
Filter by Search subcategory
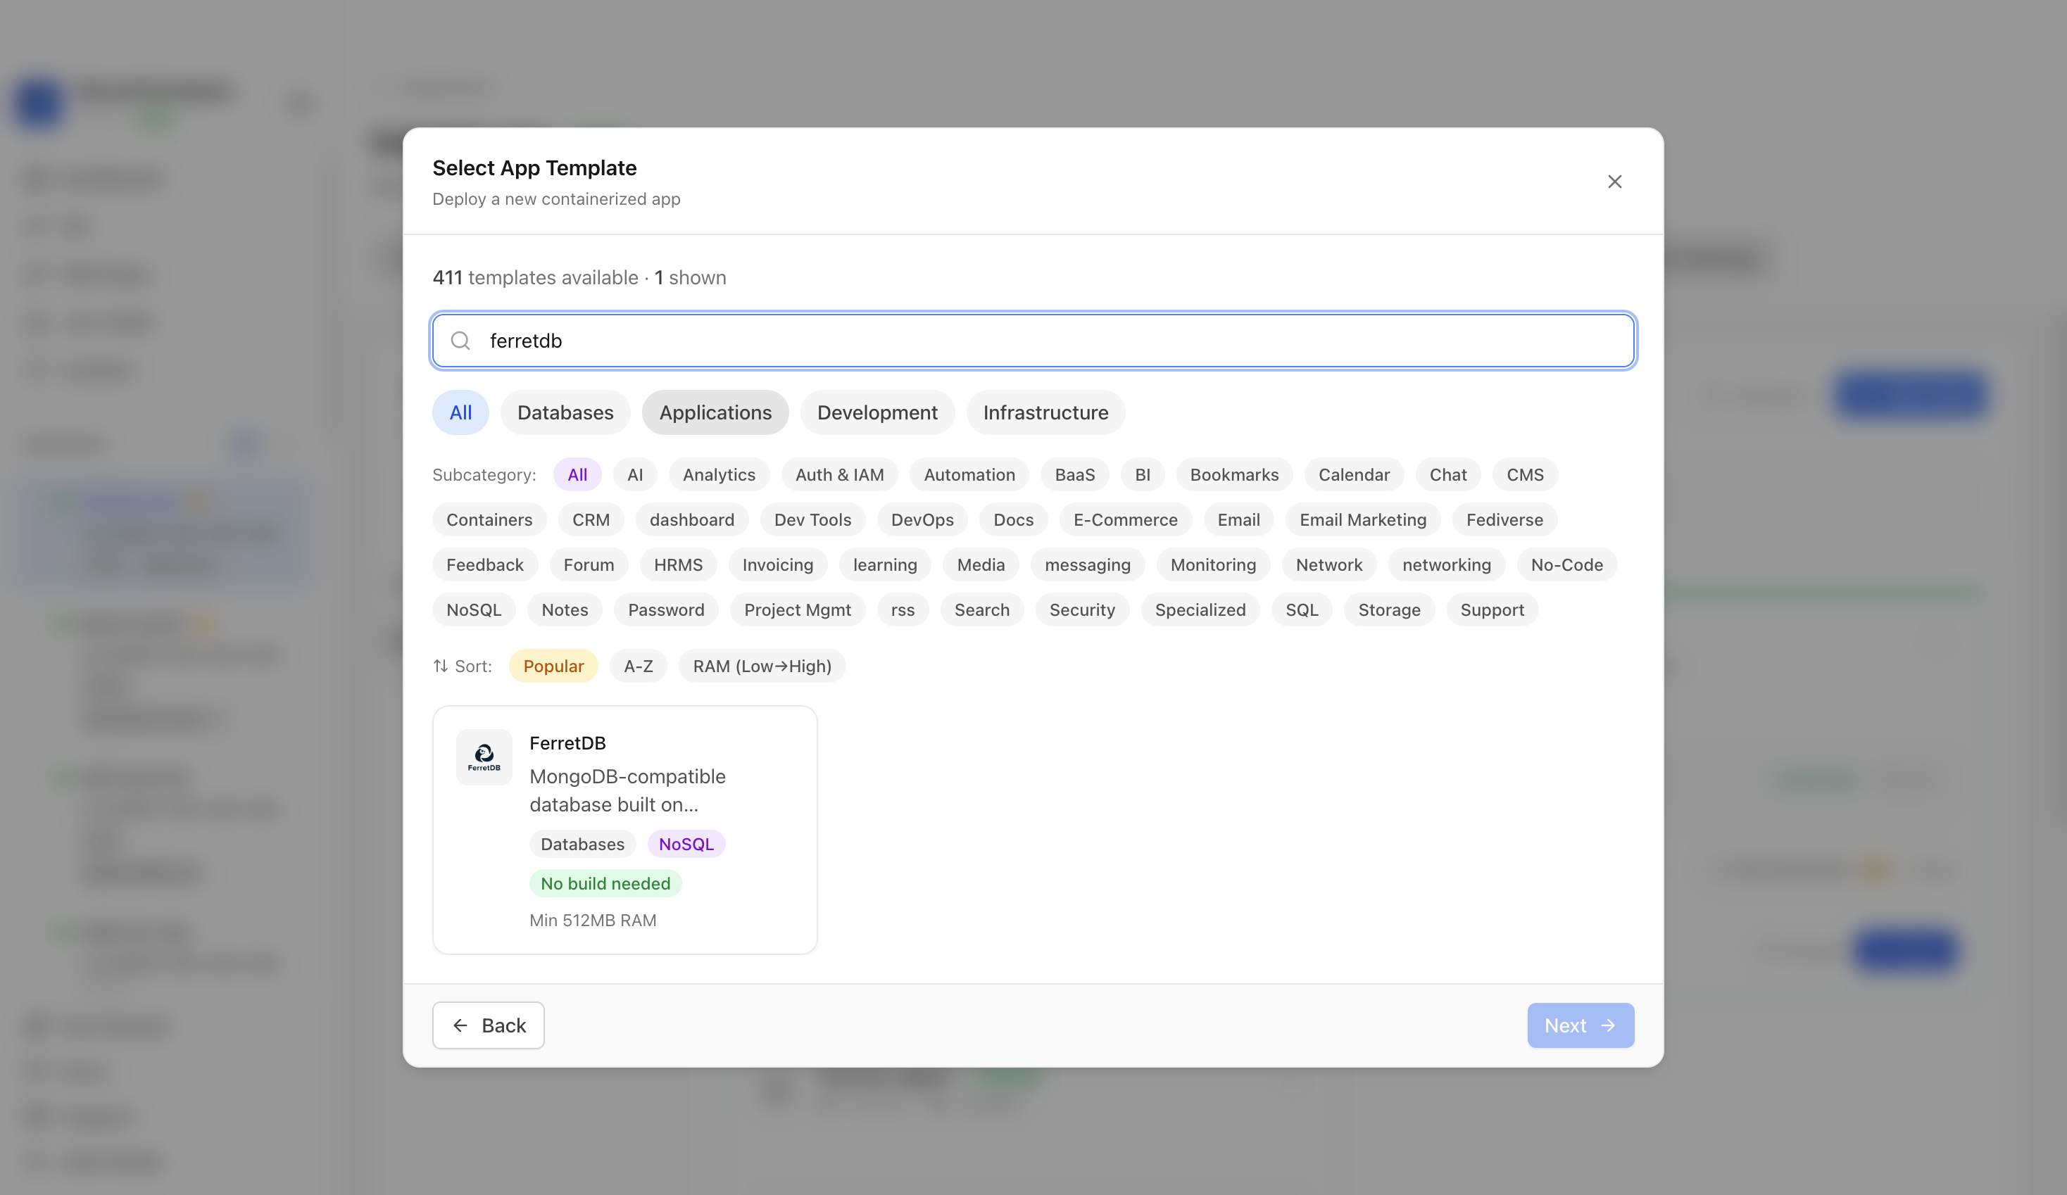[x=982, y=610]
